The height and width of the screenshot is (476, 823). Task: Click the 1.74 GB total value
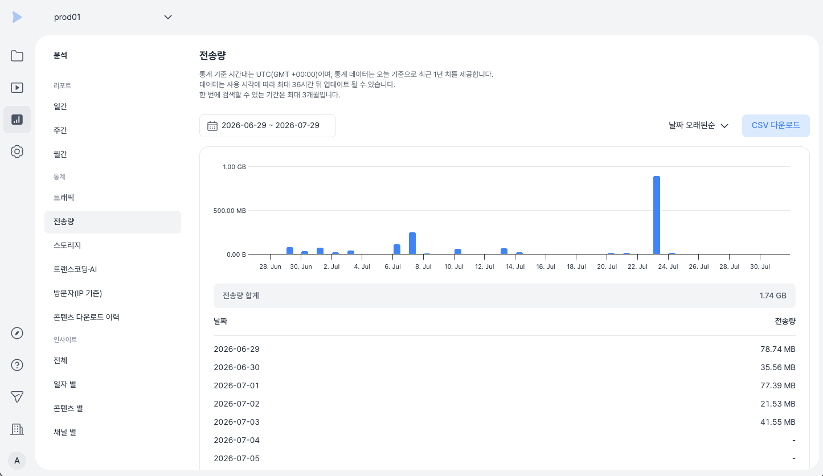click(773, 296)
